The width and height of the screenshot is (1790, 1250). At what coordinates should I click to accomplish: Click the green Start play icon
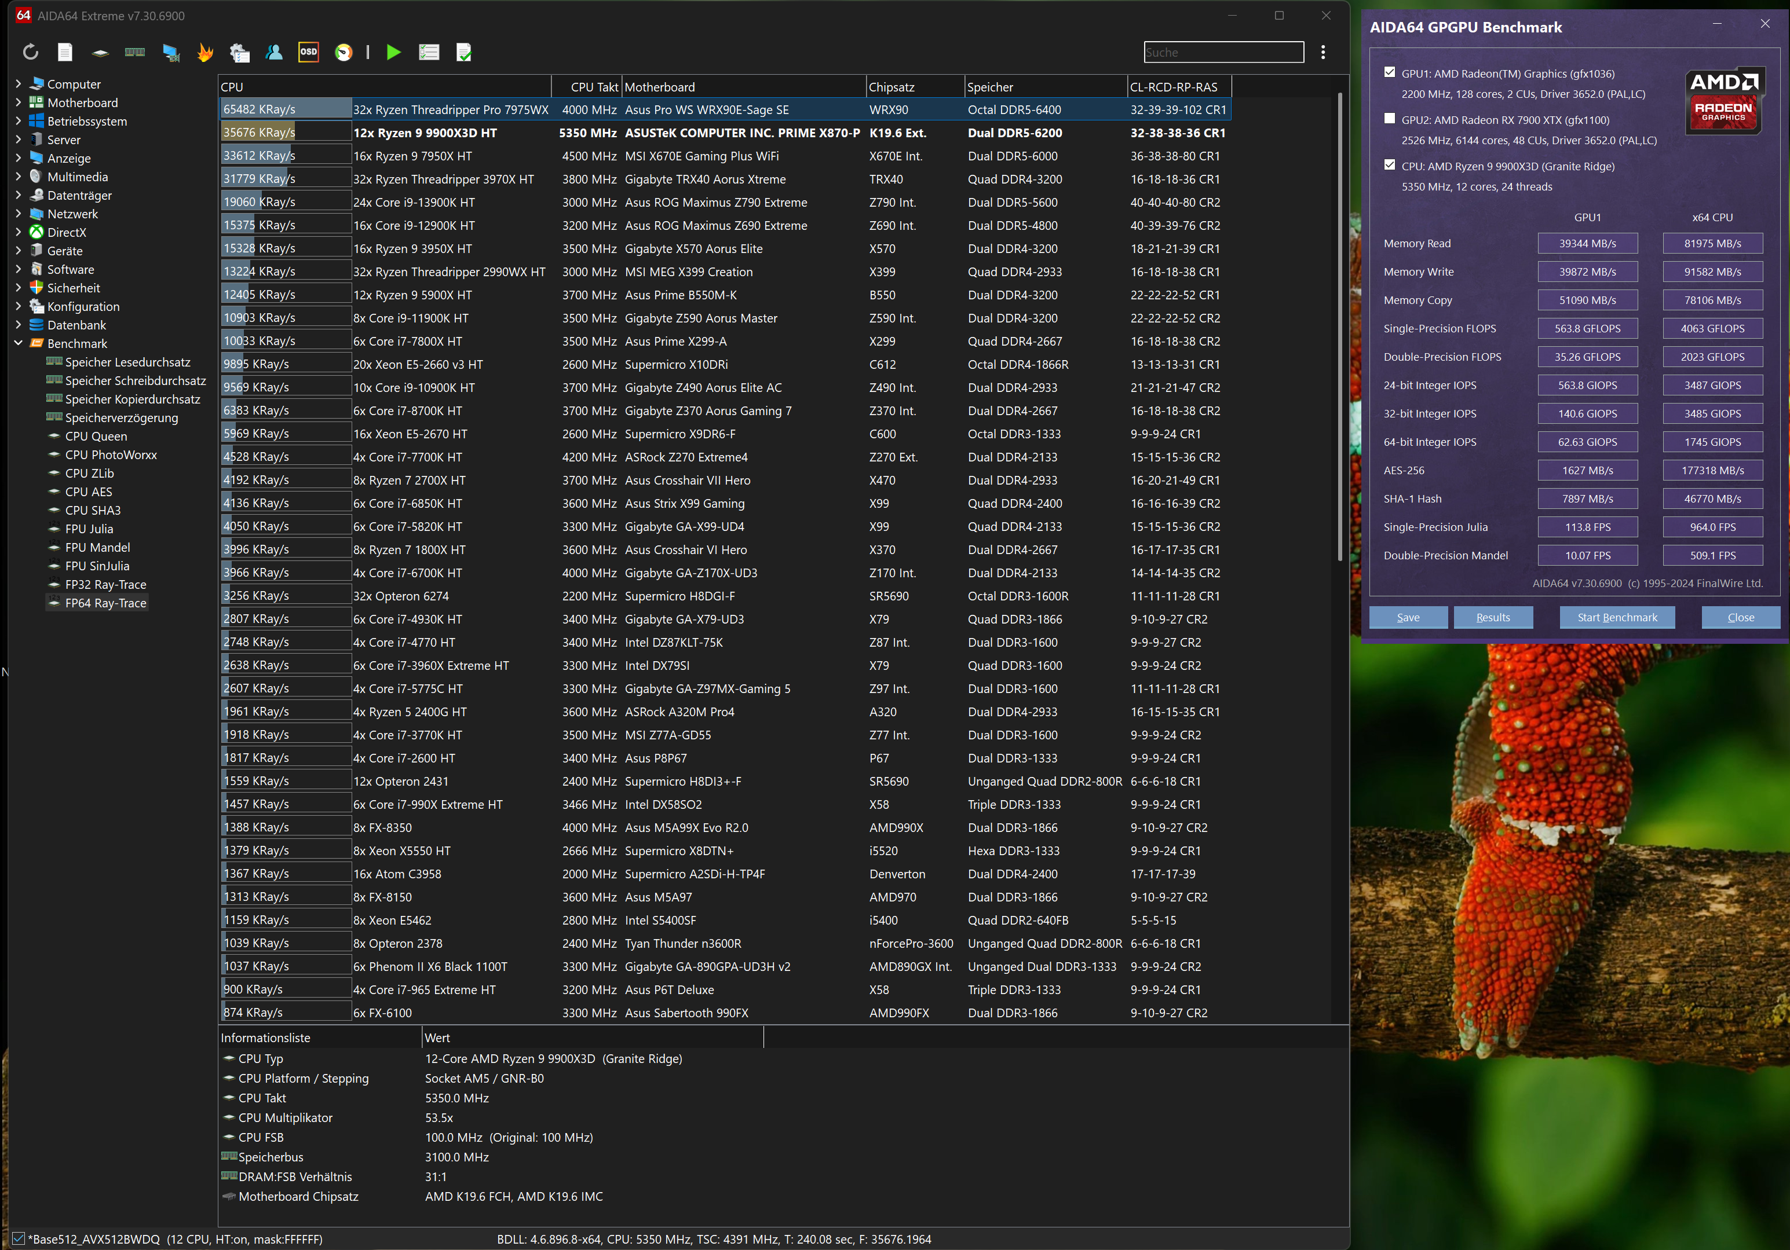394,52
